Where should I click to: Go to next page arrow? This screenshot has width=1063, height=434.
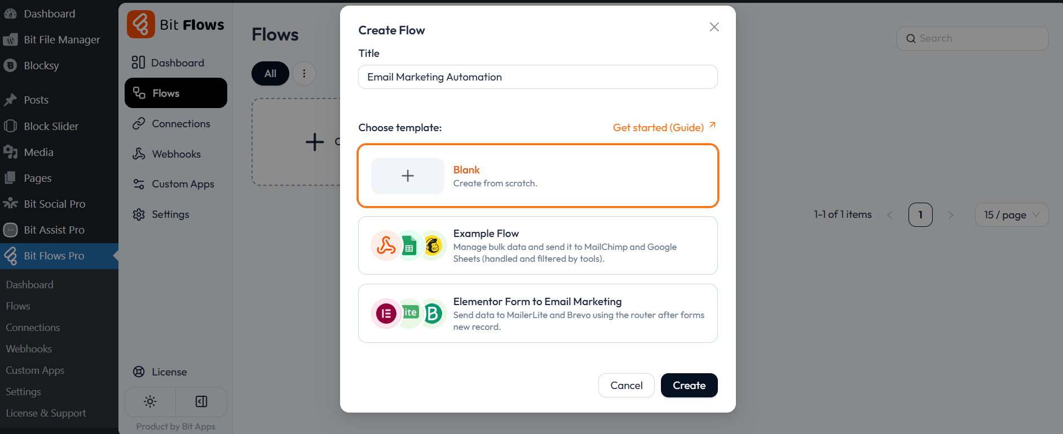tap(951, 215)
